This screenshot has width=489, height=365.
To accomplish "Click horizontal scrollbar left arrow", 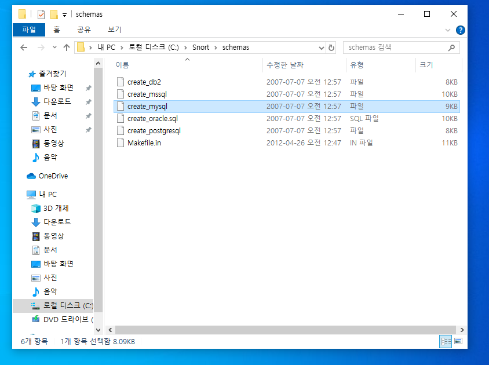I will (x=110, y=330).
